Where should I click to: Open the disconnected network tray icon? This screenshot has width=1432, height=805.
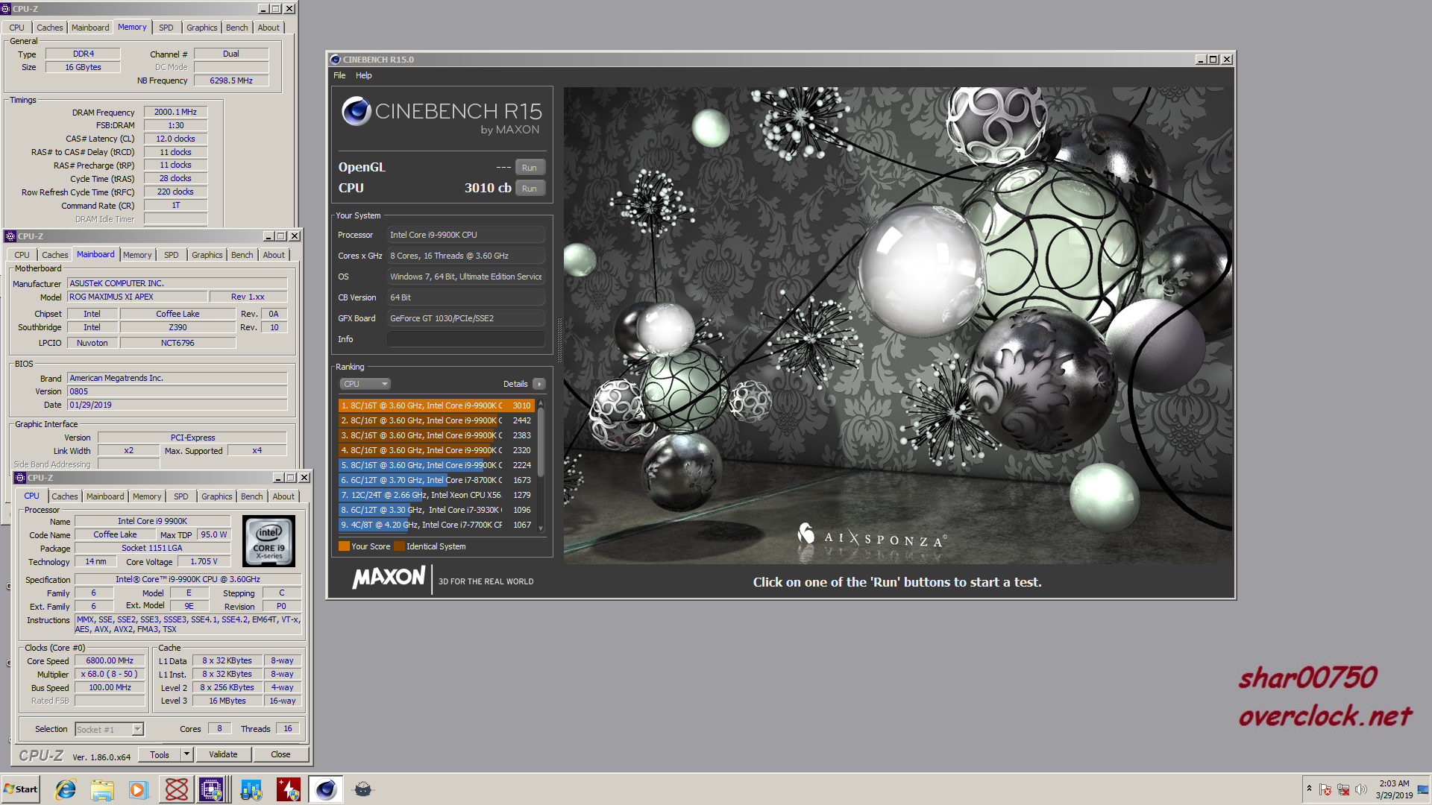pyautogui.click(x=1343, y=789)
